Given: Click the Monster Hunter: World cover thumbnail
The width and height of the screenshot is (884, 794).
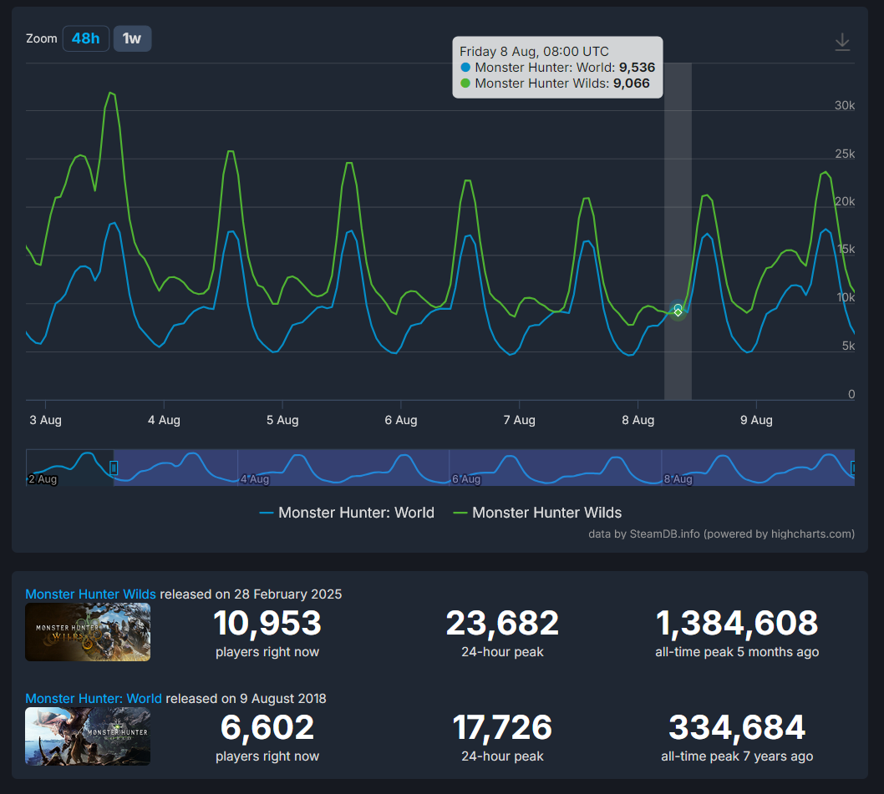Looking at the screenshot, I should click(x=88, y=736).
